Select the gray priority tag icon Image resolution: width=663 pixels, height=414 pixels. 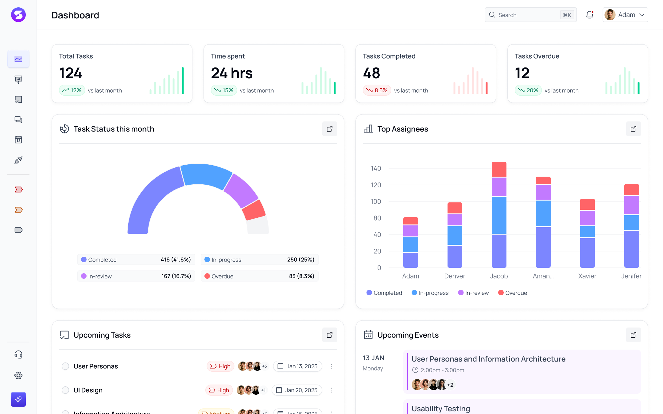pos(18,230)
